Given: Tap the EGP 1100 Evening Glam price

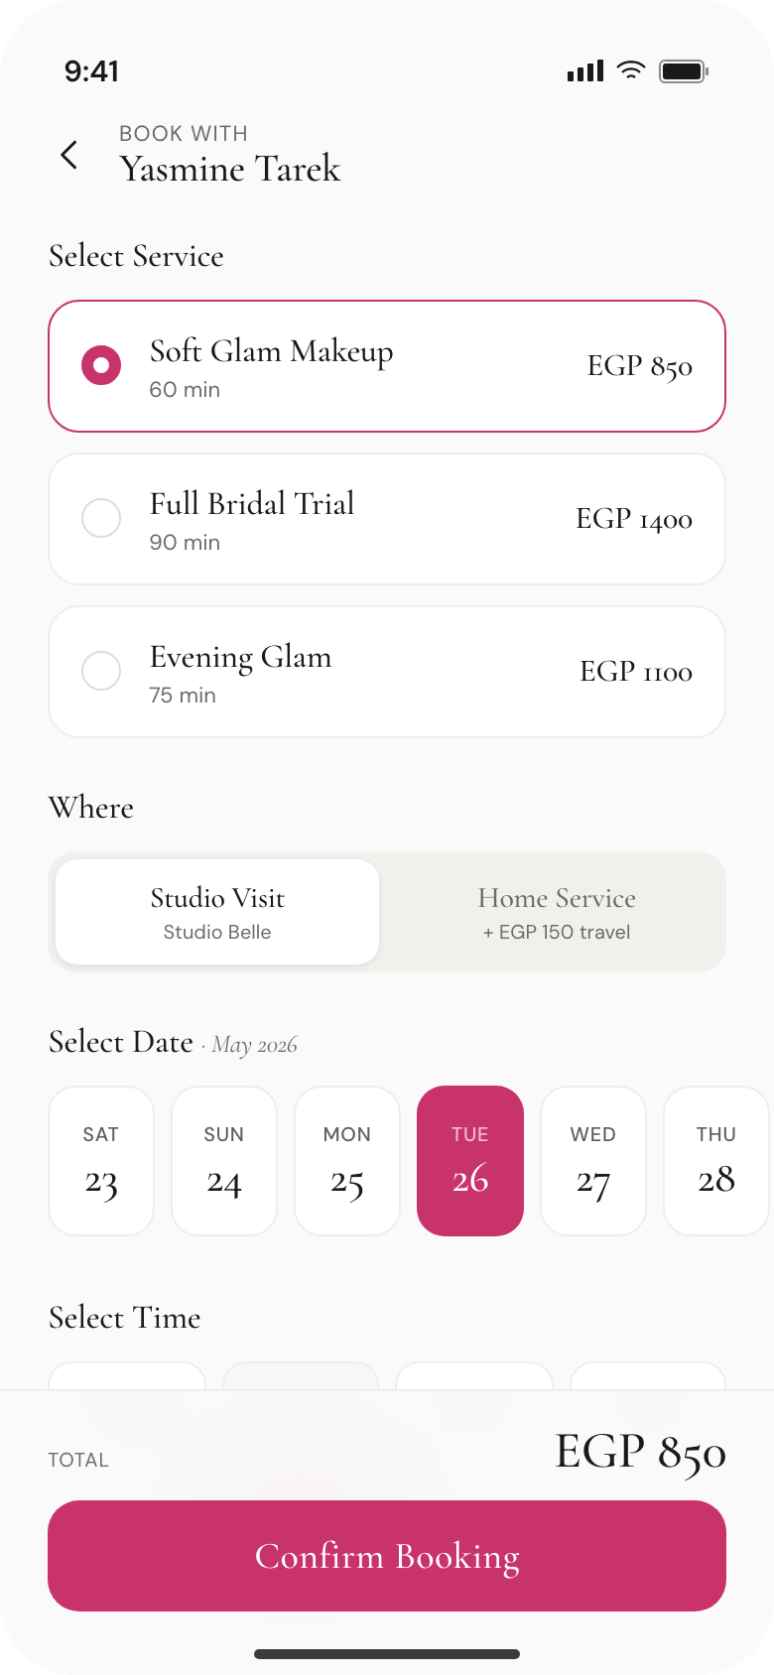Looking at the screenshot, I should (x=636, y=672).
